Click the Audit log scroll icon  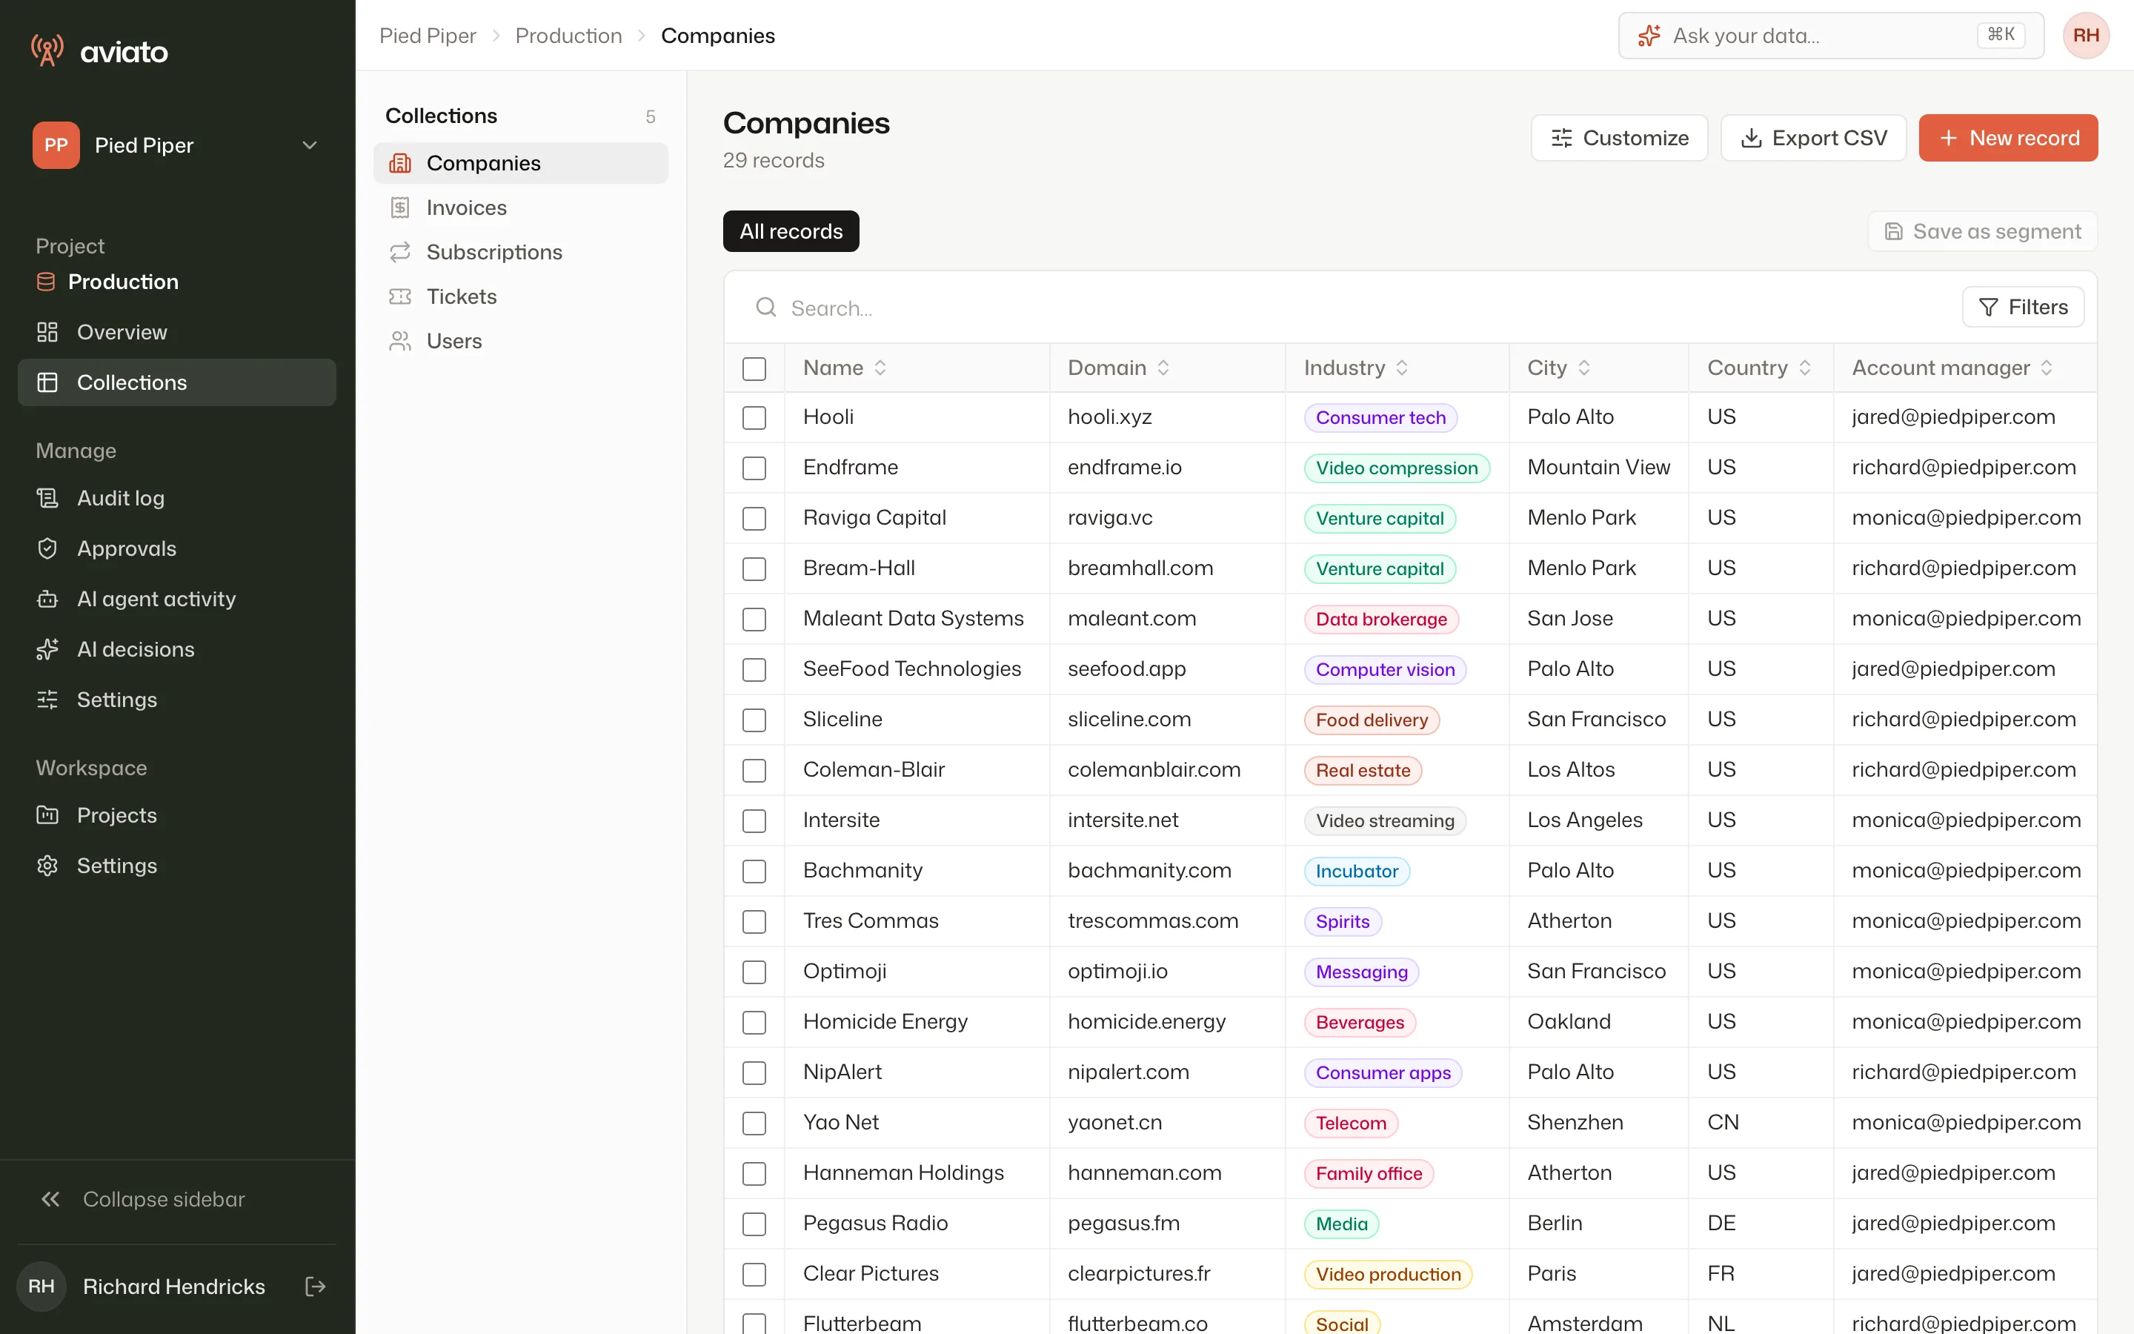47,499
